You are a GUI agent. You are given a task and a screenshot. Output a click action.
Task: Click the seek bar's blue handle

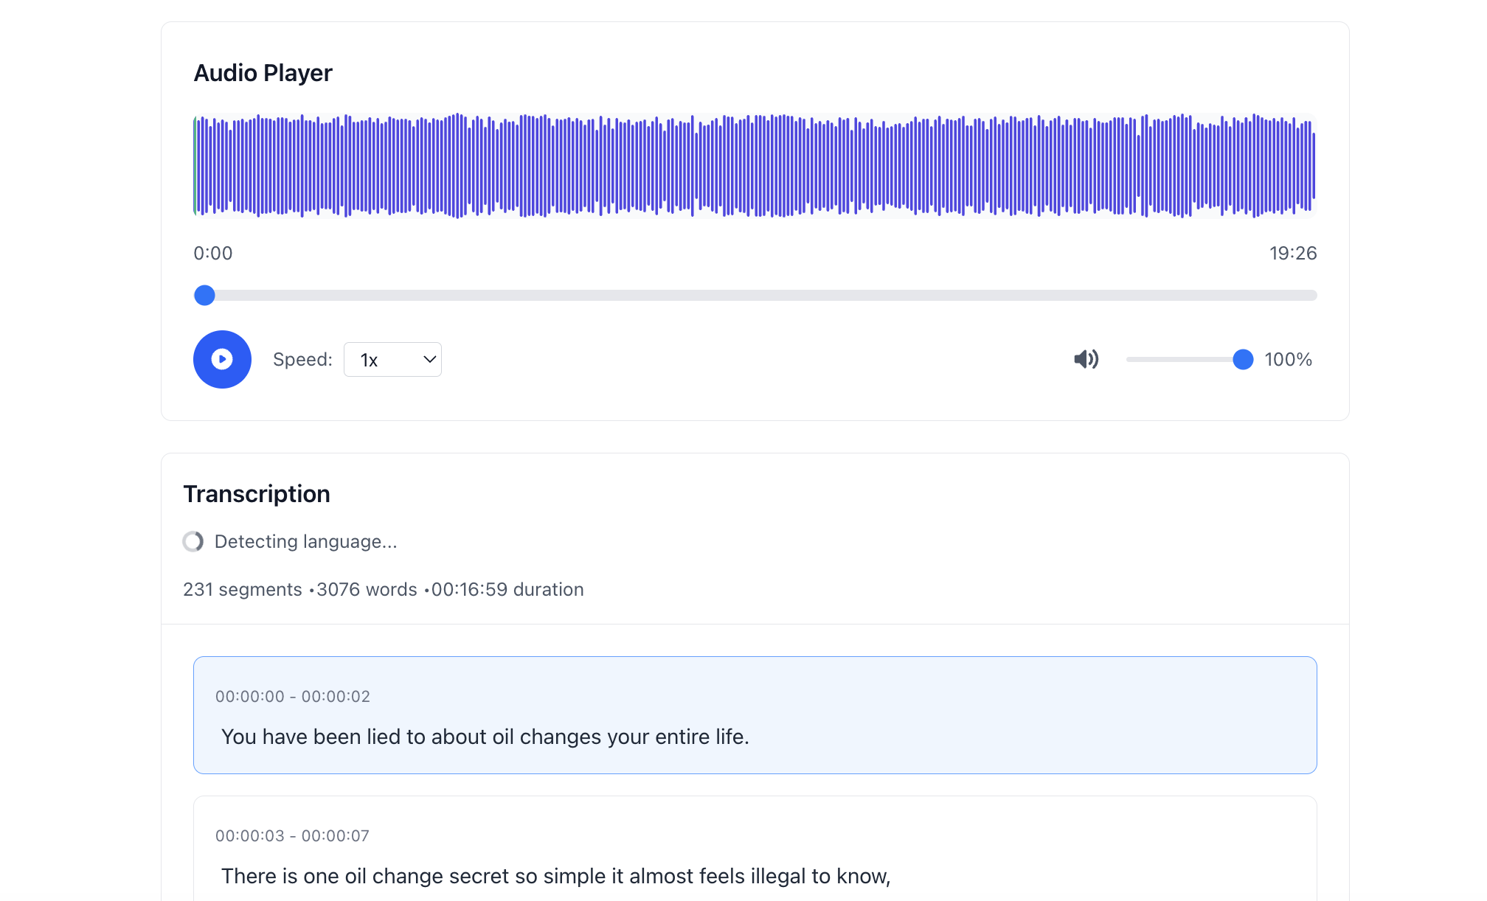pyautogui.click(x=204, y=296)
